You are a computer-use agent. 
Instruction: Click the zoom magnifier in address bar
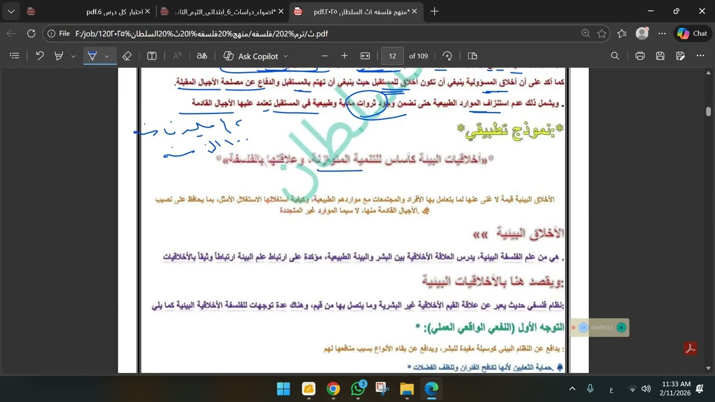(585, 33)
